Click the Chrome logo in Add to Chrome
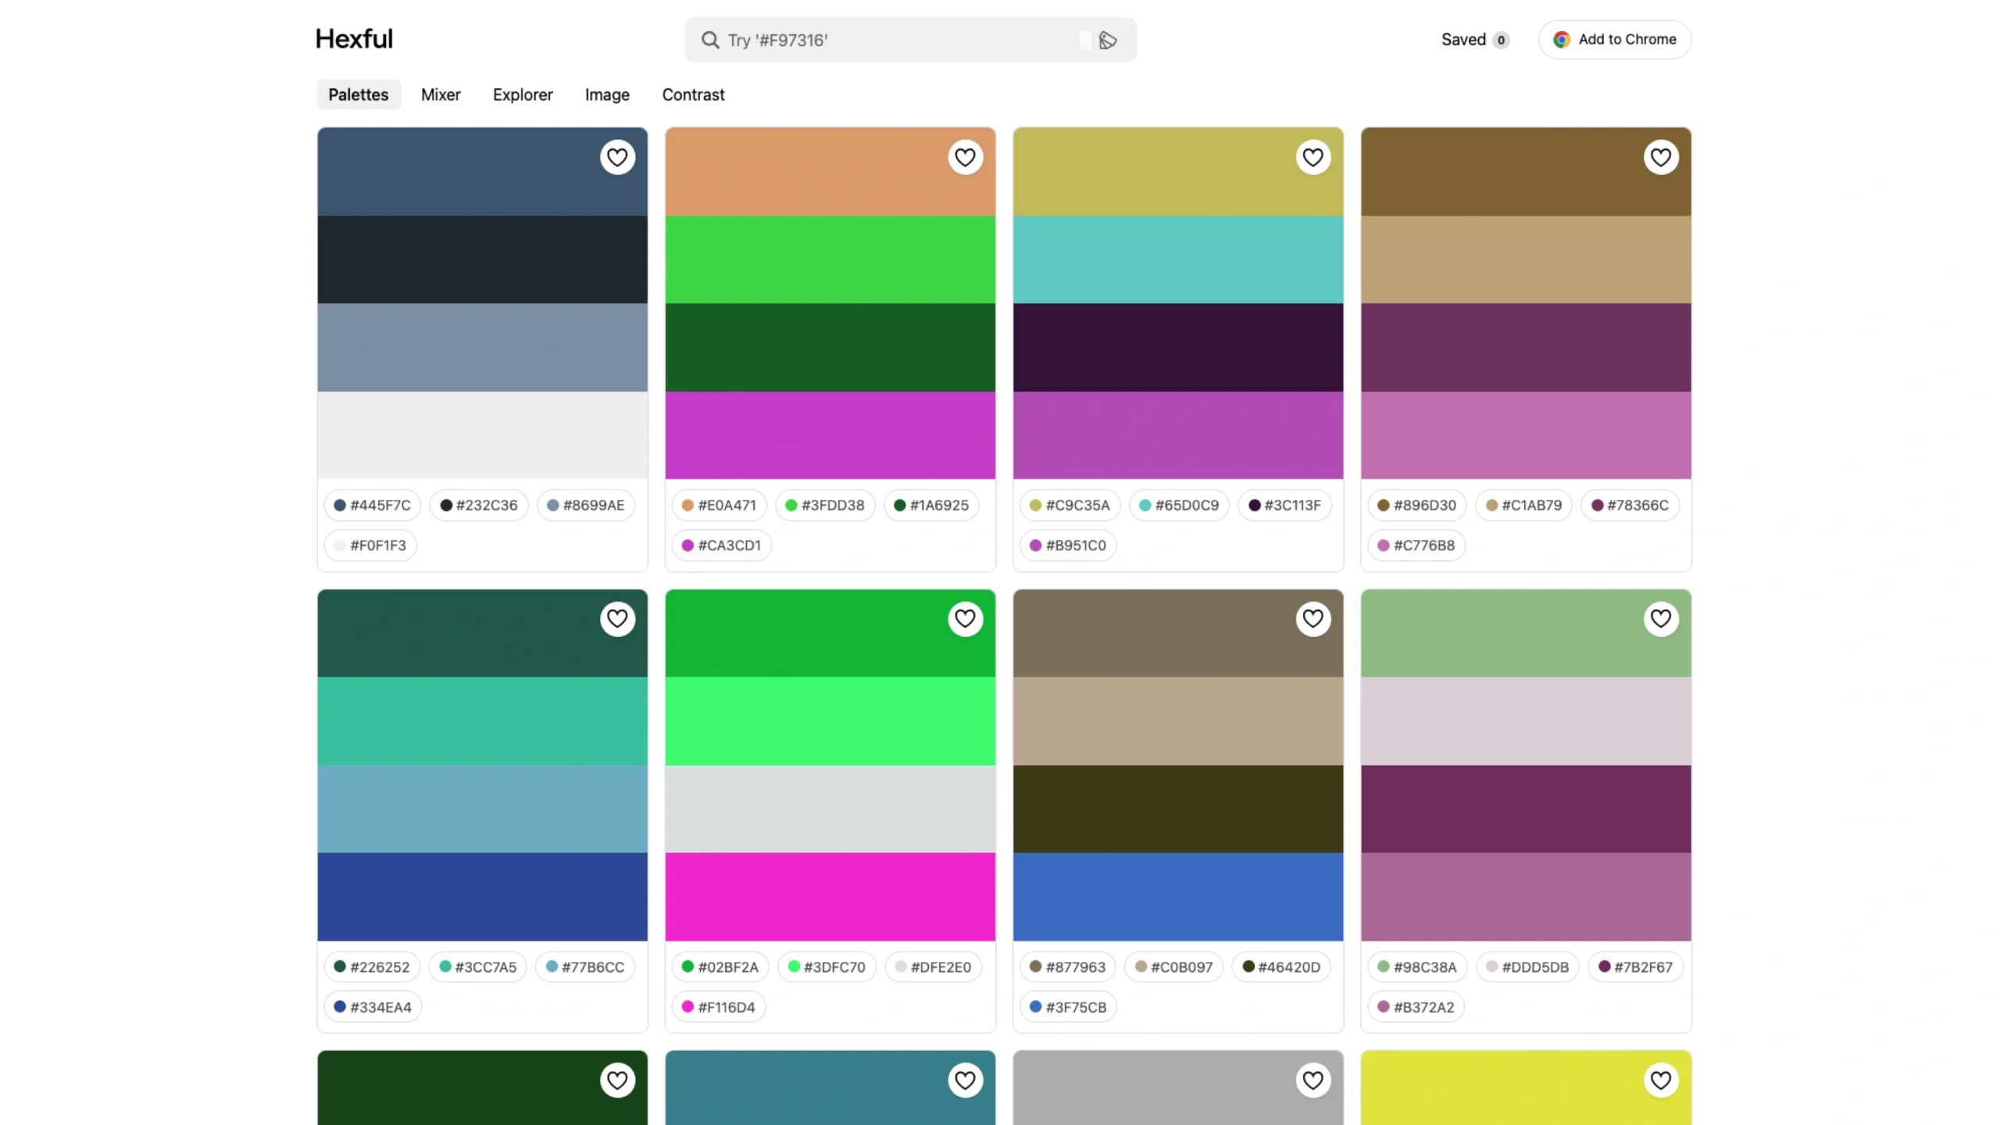2000x1125 pixels. [x=1561, y=40]
